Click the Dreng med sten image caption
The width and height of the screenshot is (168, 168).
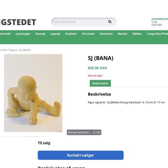[x=84, y=132]
